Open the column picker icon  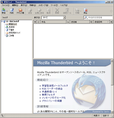coord(111,22)
